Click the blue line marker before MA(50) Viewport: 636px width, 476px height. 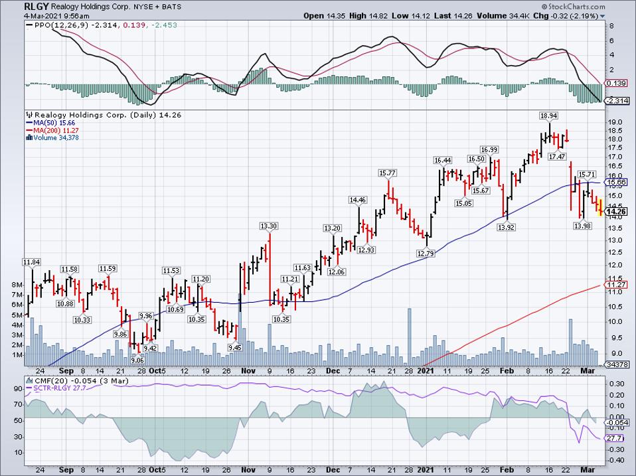click(x=29, y=123)
